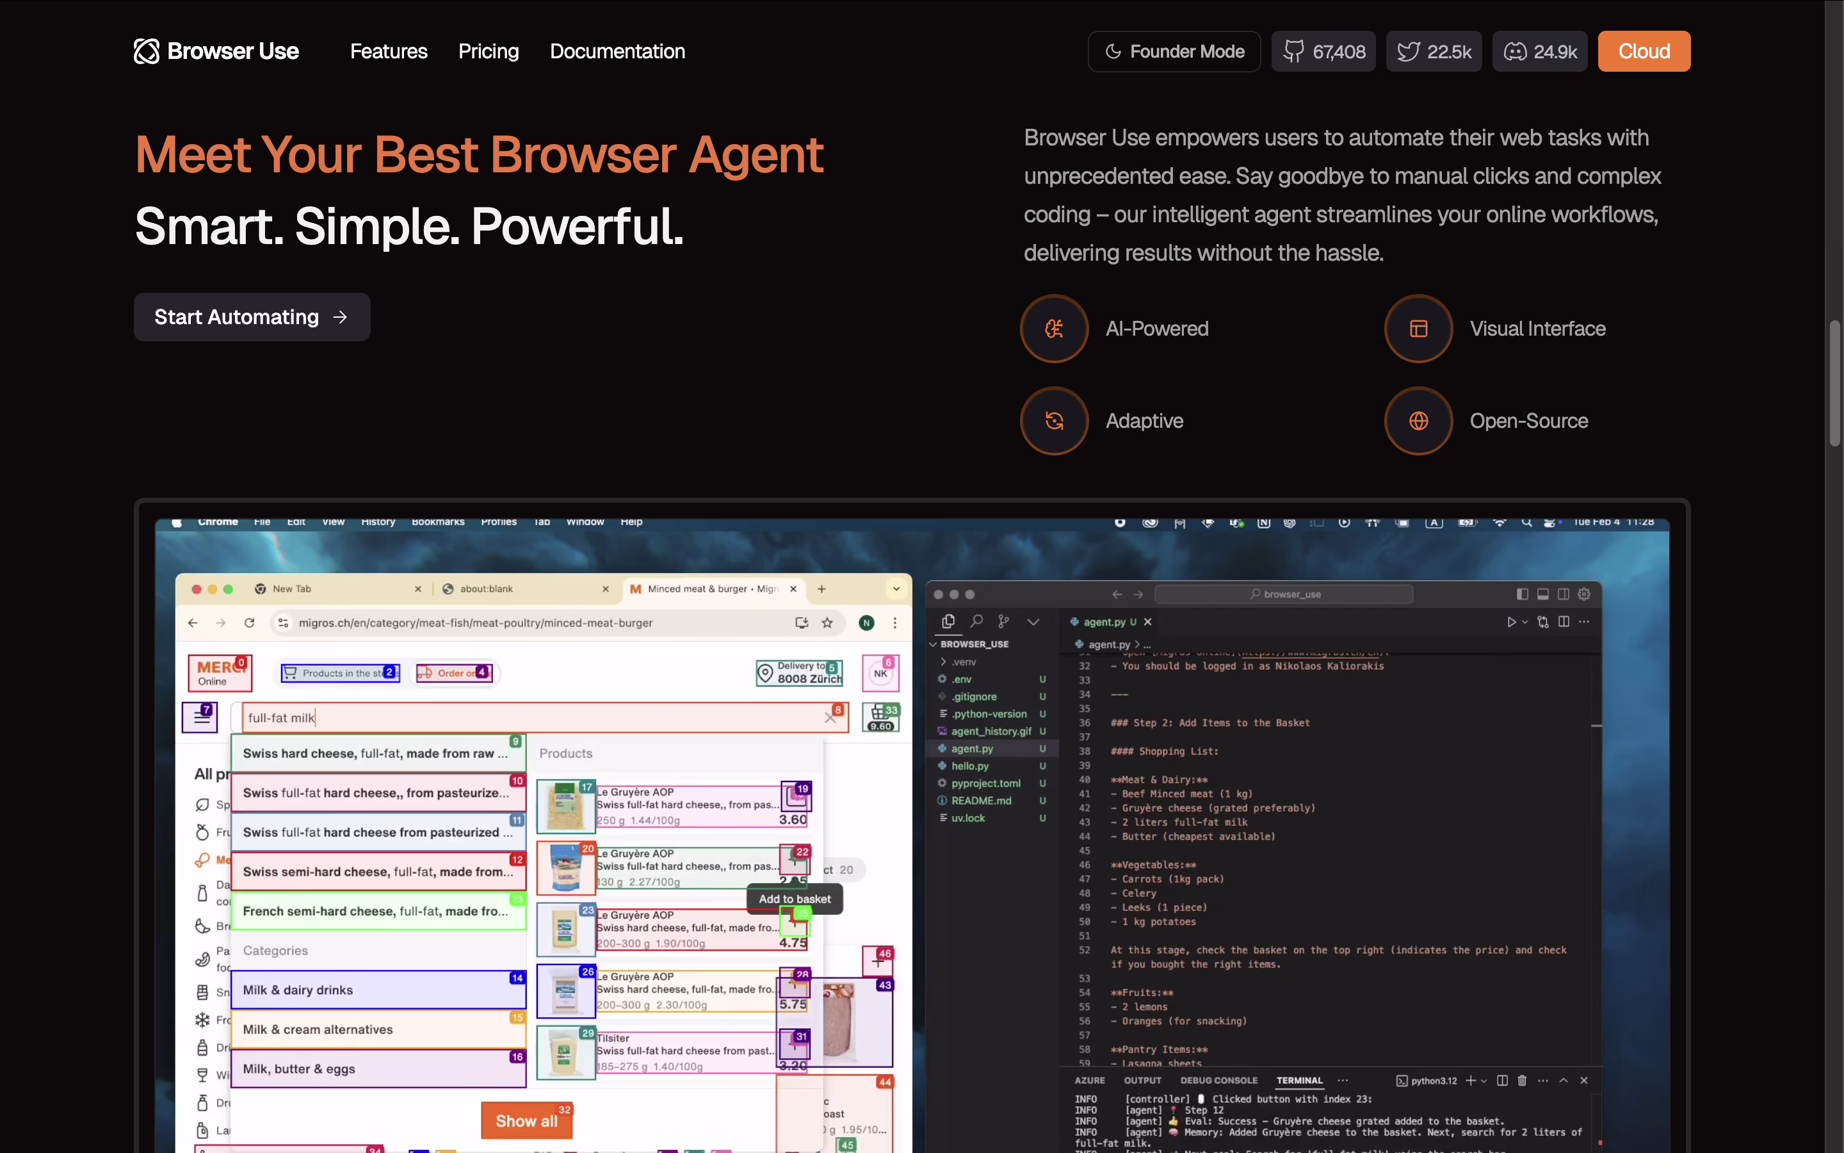Expand Chrome's tab search dropdown arrow
Viewport: 1844px width, 1153px height.
tap(896, 589)
